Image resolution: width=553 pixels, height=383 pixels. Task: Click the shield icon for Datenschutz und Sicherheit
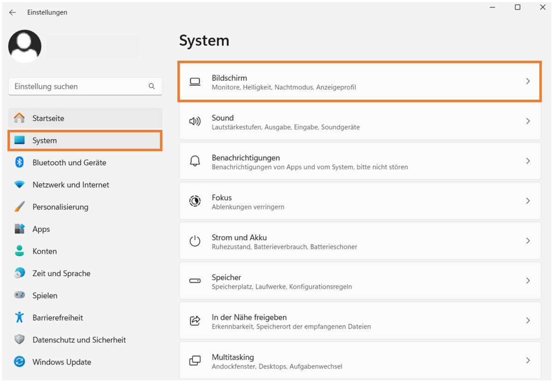pyautogui.click(x=19, y=340)
